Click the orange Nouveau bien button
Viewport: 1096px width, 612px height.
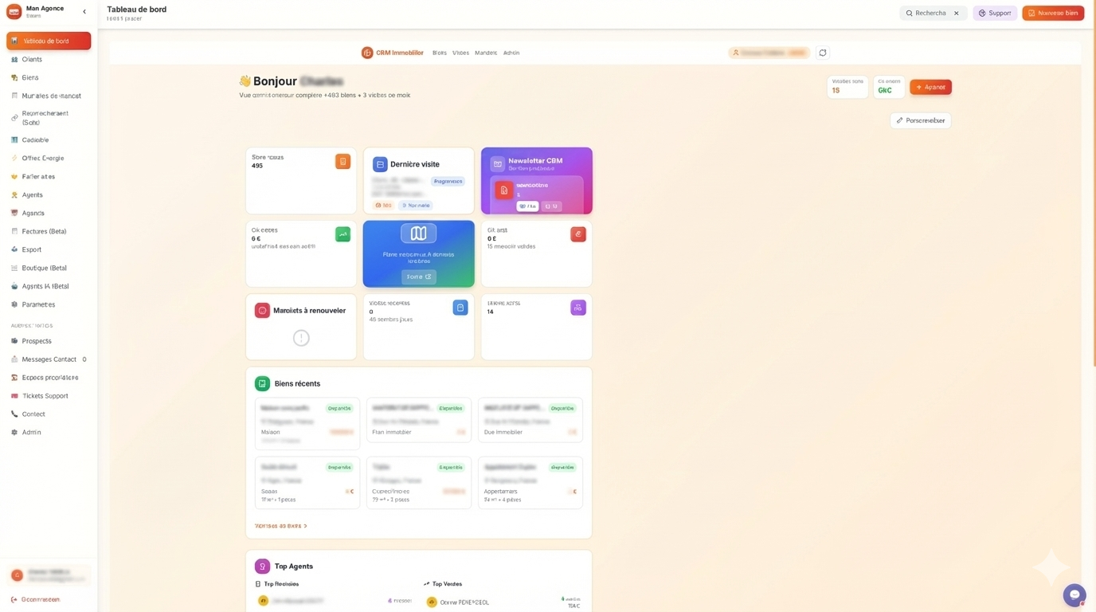click(1053, 13)
